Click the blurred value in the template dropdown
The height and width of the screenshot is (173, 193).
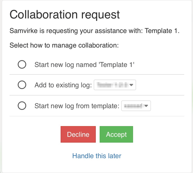point(134,106)
